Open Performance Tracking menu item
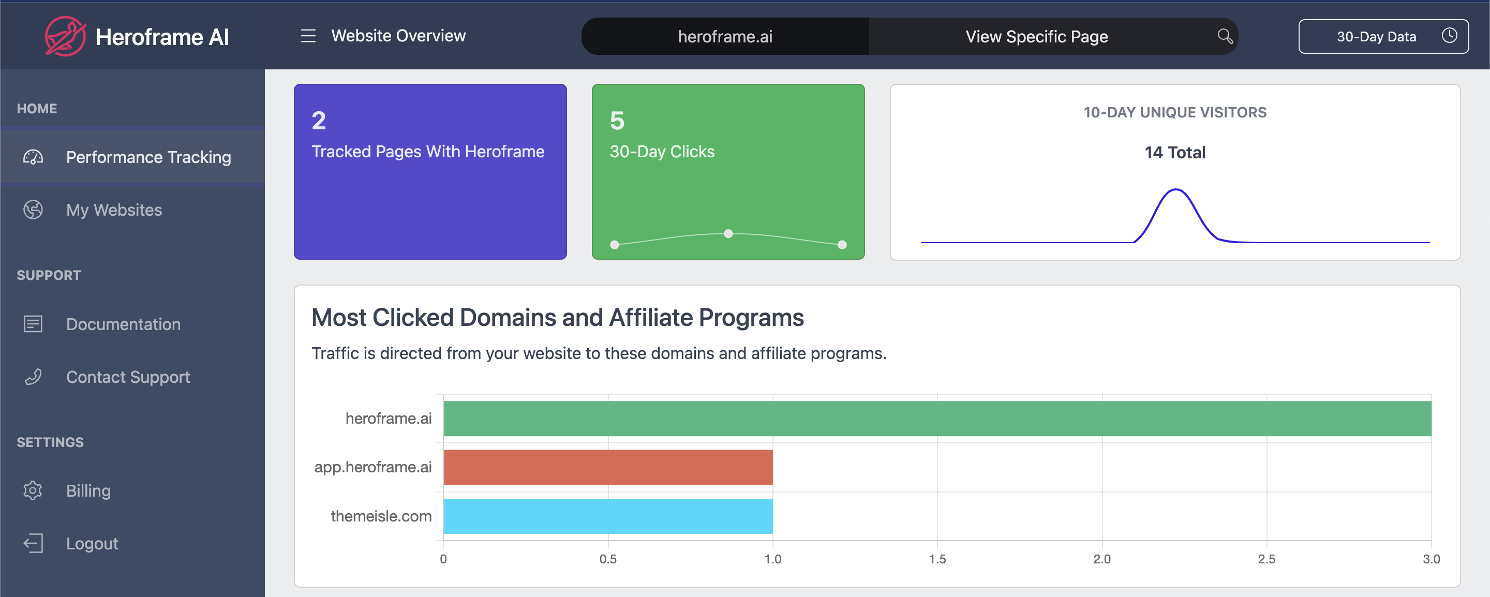This screenshot has height=597, width=1490. click(x=132, y=157)
